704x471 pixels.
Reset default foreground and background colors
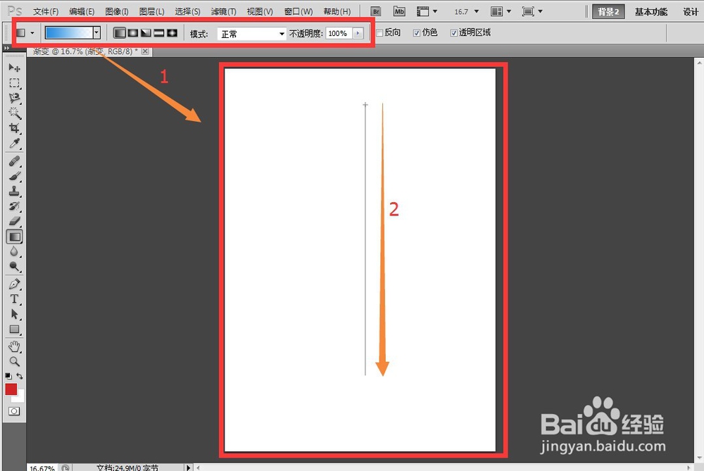[x=8, y=376]
